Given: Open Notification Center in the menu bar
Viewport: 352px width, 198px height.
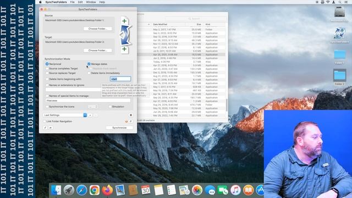Looking at the screenshot, I should tap(346, 2).
